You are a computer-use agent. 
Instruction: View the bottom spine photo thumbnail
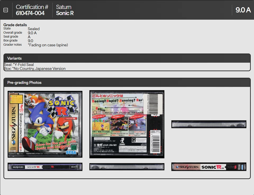[x=127, y=167]
